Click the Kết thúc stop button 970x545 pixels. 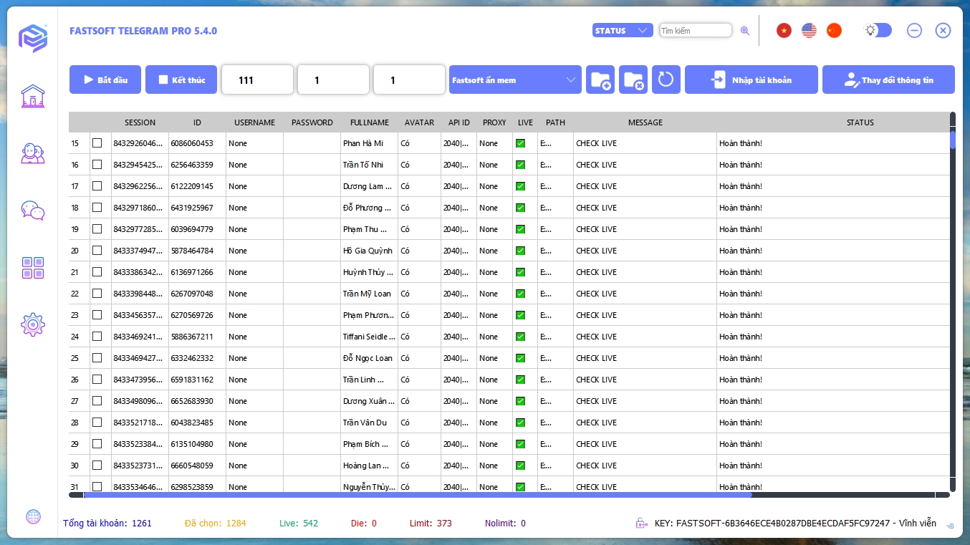point(181,79)
